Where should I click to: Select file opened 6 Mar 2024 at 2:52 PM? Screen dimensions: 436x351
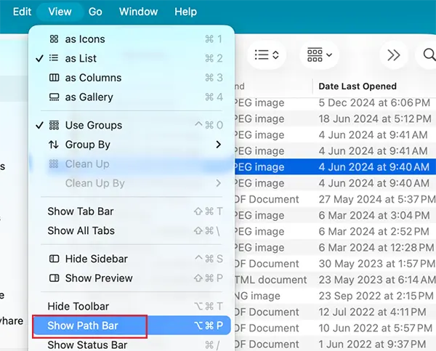point(335,231)
